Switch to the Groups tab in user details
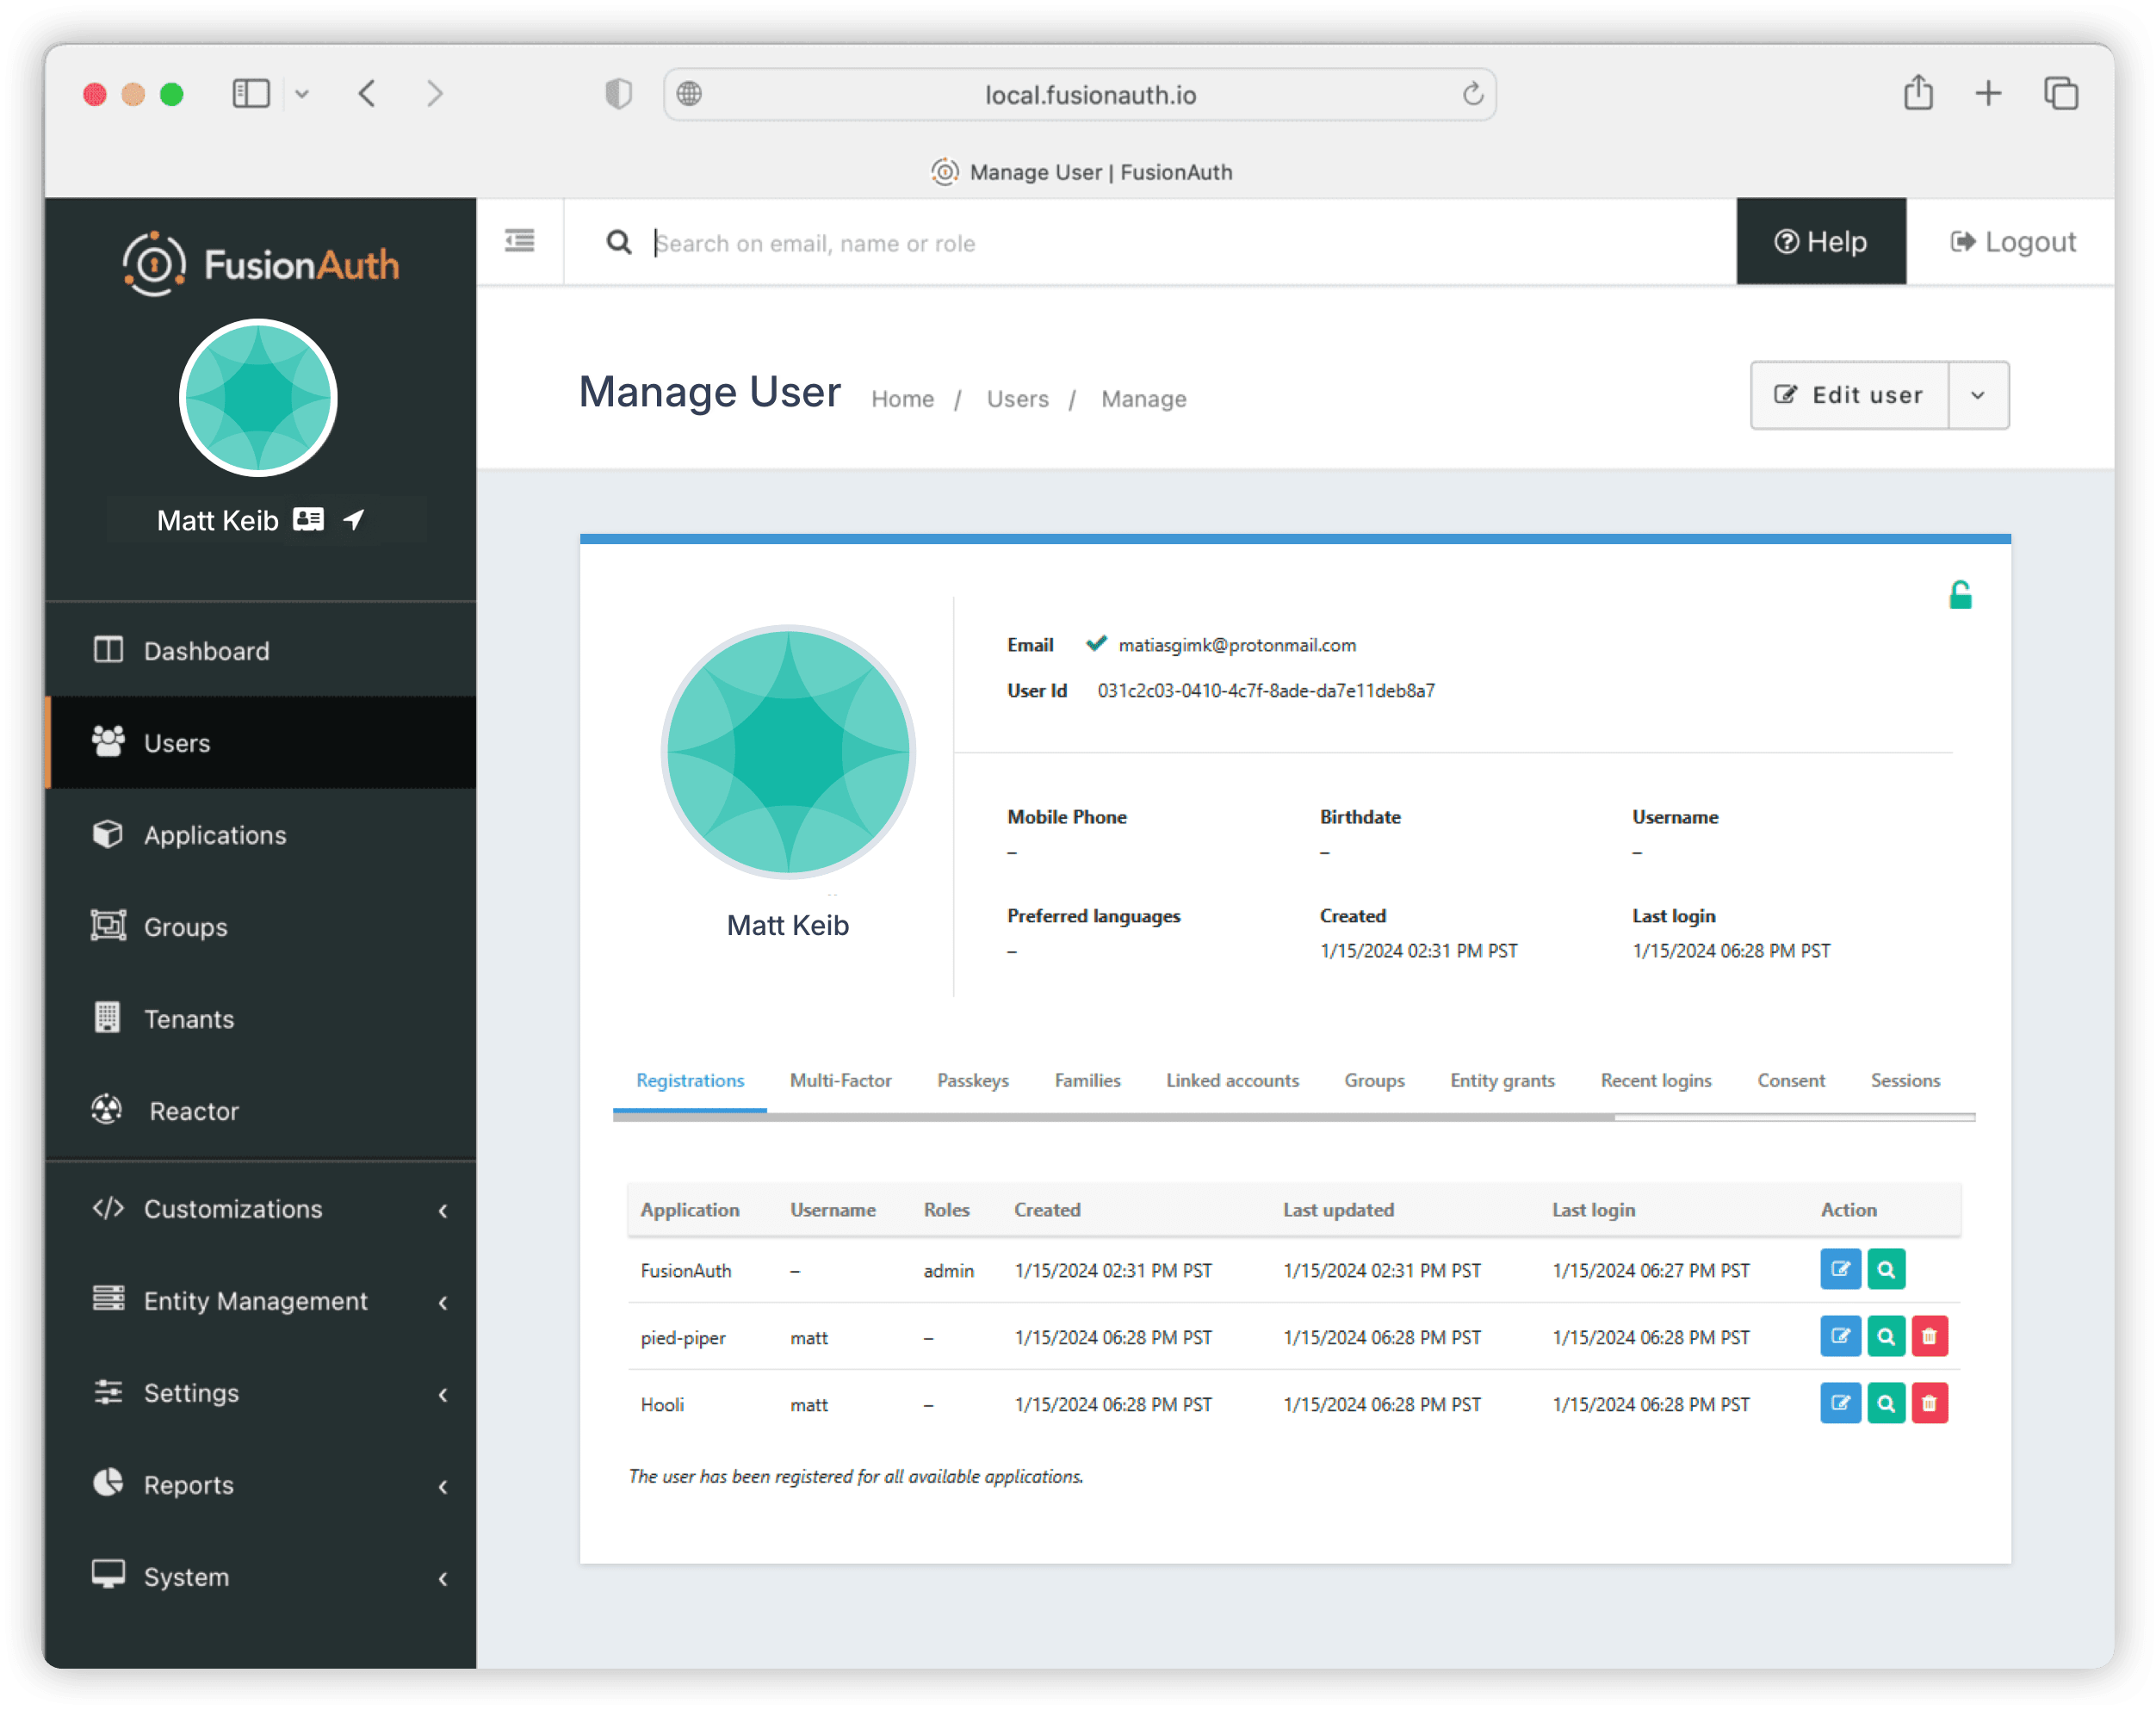2156x1710 pixels. (x=1374, y=1080)
